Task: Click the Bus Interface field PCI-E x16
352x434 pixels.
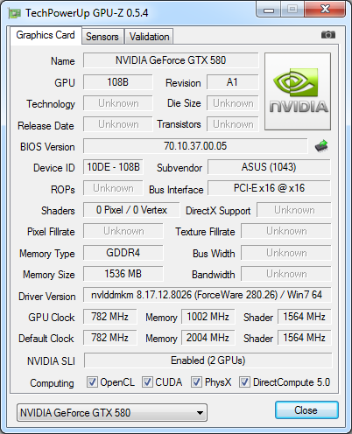Action: (x=269, y=188)
